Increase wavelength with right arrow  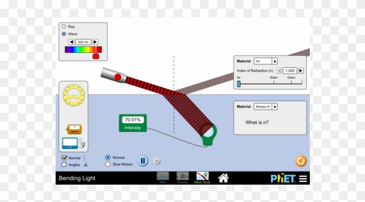[95, 42]
